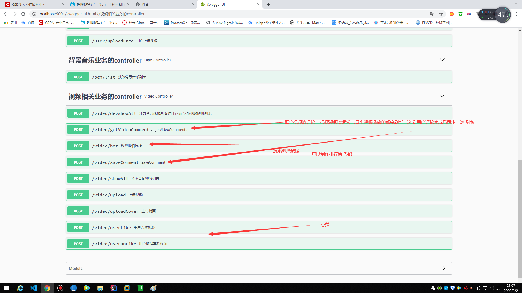Open the volume control in system tray
The height and width of the screenshot is (293, 522).
pyautogui.click(x=492, y=288)
